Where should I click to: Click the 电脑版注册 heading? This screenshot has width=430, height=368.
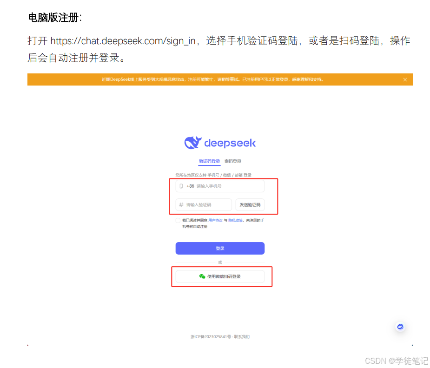[x=55, y=18]
